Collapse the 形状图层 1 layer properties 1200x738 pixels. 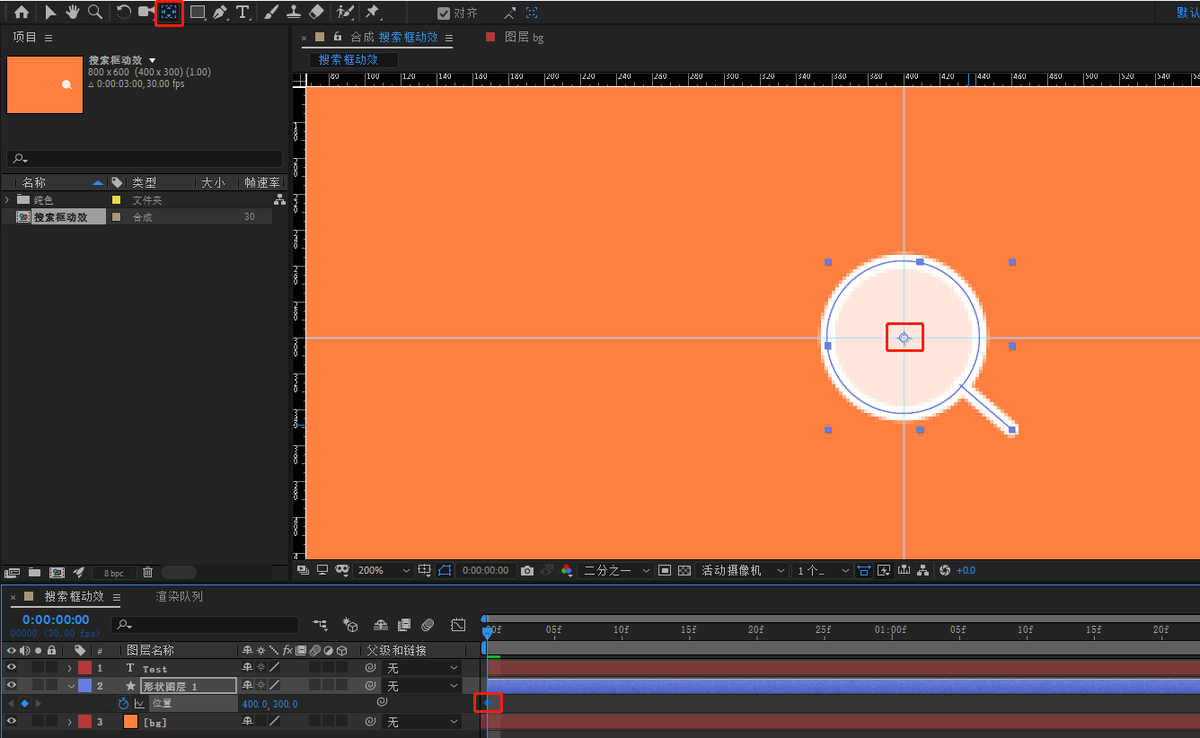70,686
